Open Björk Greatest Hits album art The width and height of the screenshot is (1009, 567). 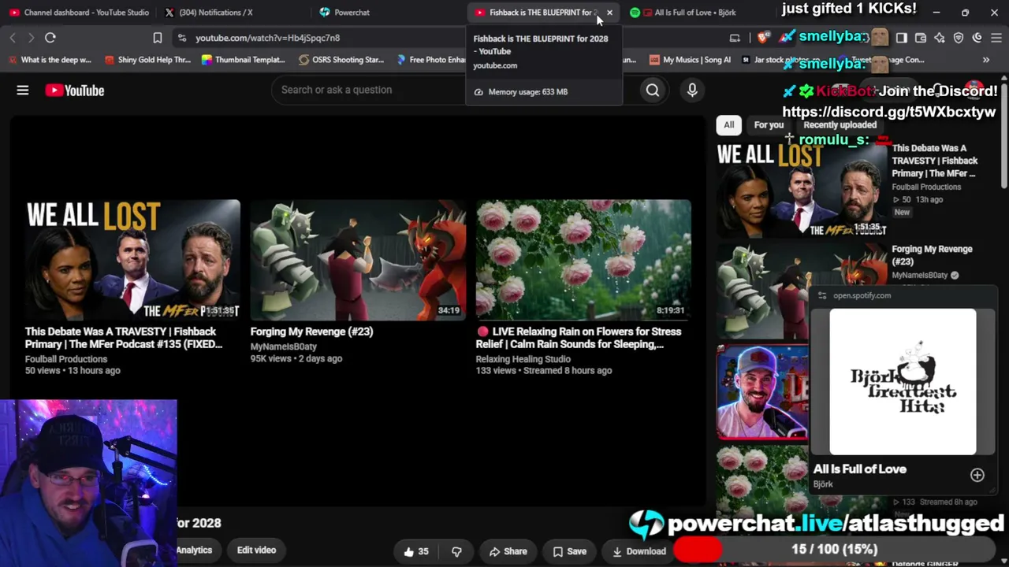(903, 382)
